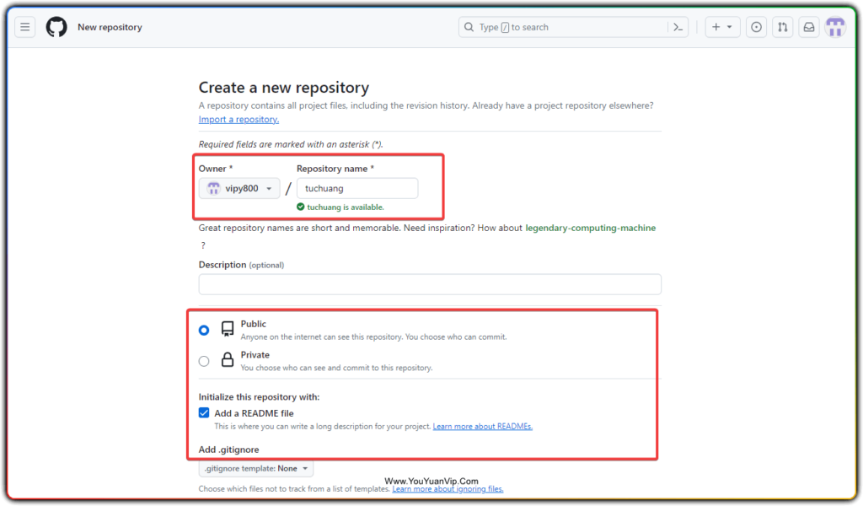Open Learn more about ignoring files
The width and height of the screenshot is (863, 506).
[448, 488]
